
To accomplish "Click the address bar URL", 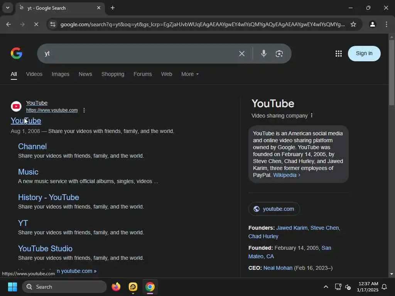I will point(203,24).
